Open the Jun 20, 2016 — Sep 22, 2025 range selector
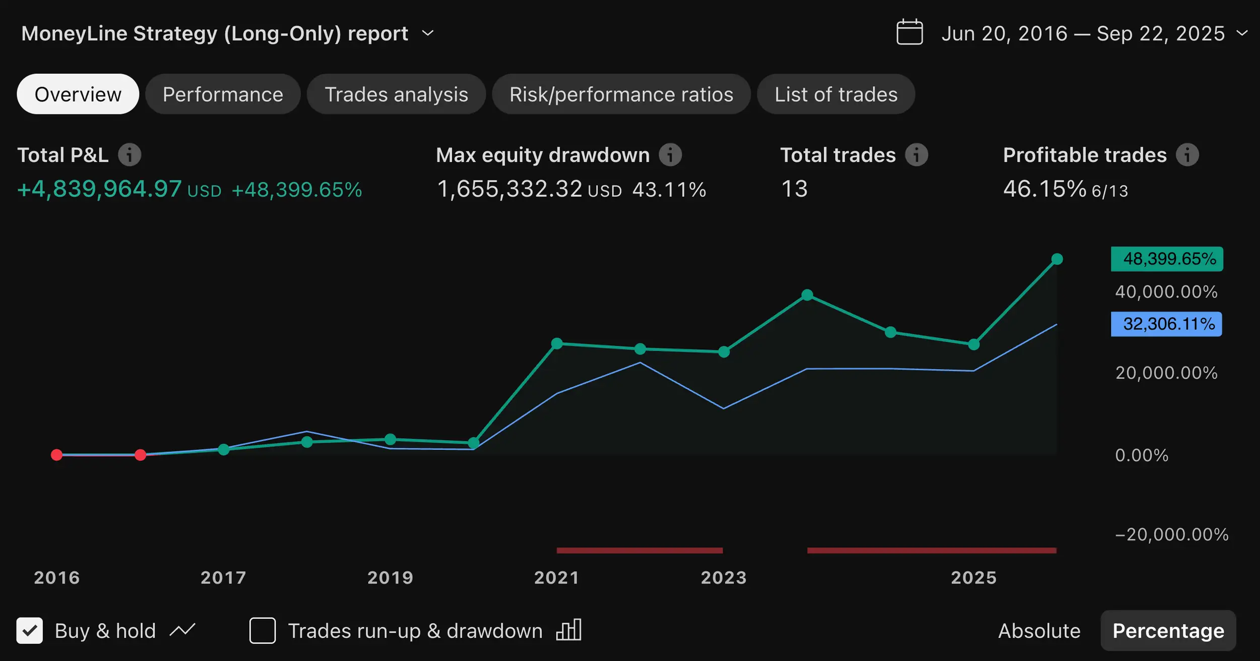1260x661 pixels. tap(1083, 33)
